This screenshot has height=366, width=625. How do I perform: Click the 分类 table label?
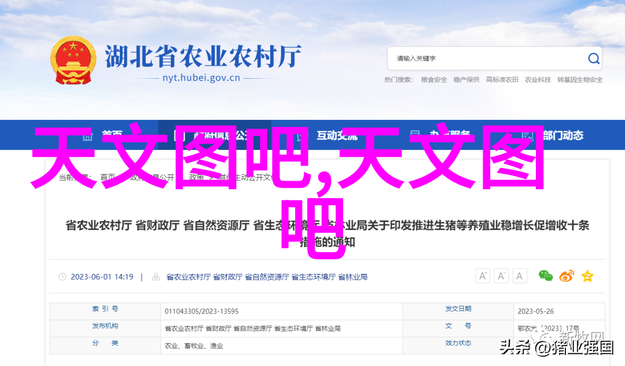click(105, 343)
